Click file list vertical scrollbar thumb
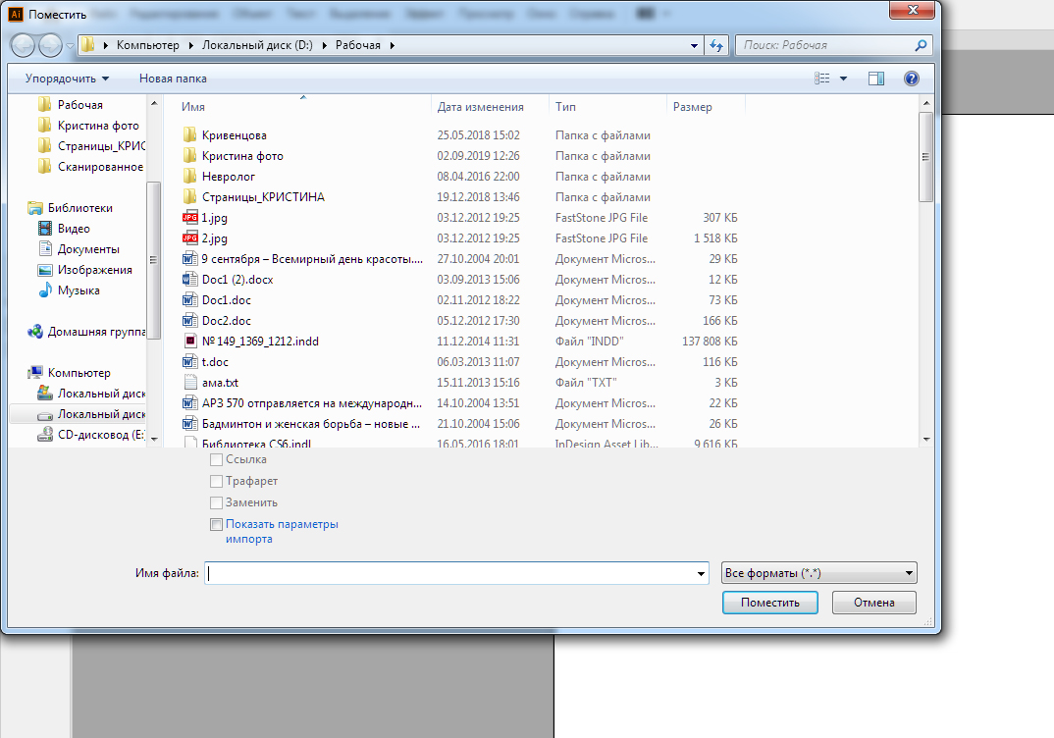The image size is (1054, 738). (925, 157)
